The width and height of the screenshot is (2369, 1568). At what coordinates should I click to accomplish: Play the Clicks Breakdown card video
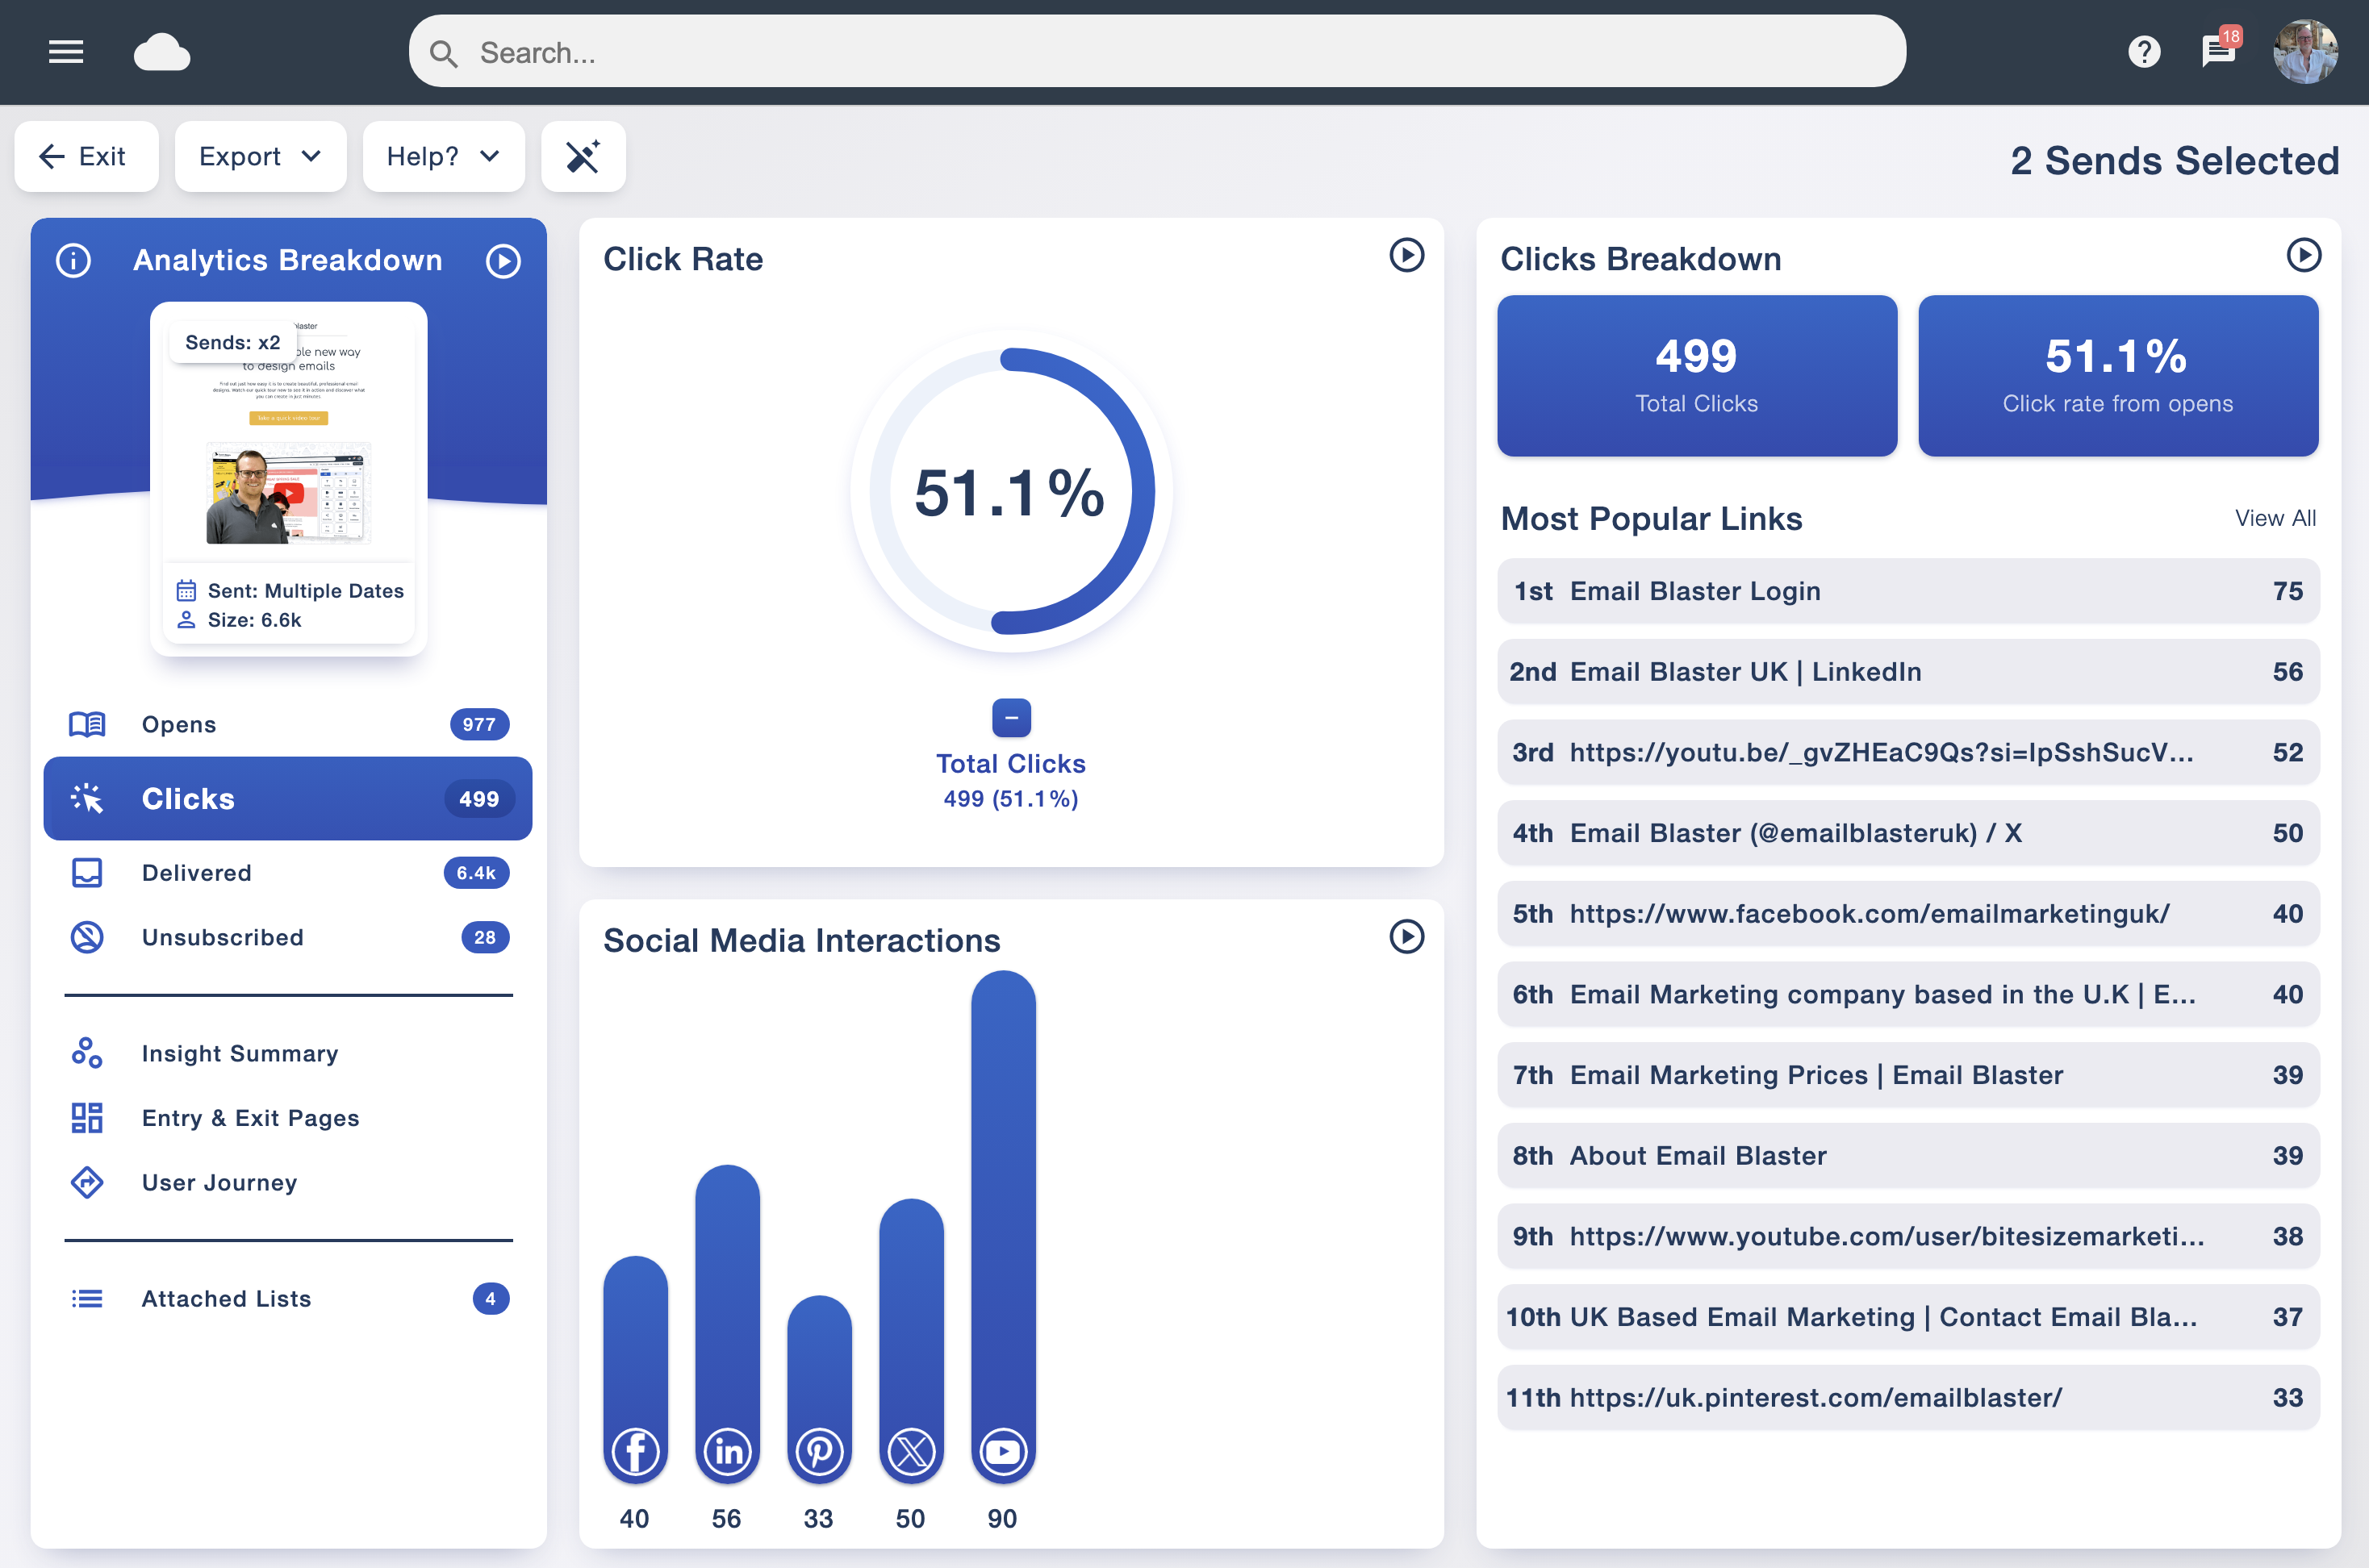(2304, 255)
